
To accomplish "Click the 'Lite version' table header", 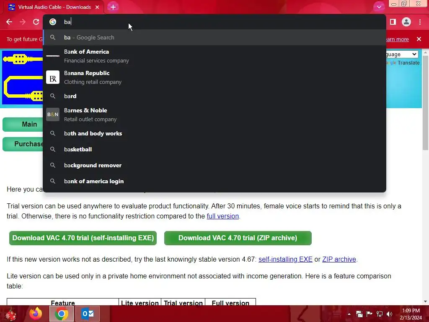I will coord(140,303).
